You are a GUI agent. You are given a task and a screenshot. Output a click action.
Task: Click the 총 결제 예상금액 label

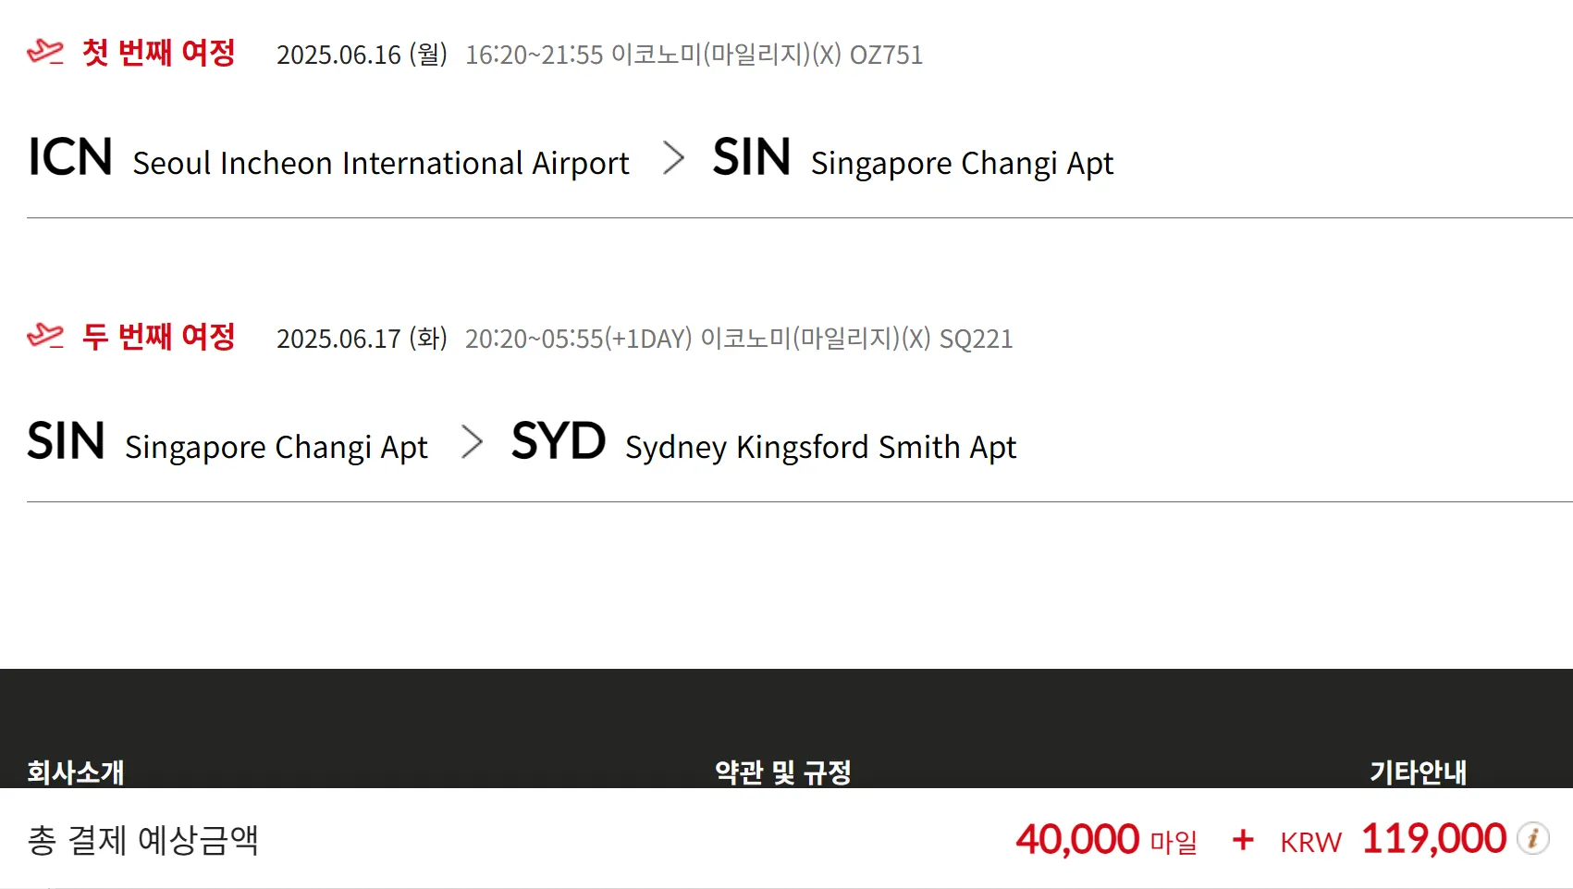(x=143, y=840)
